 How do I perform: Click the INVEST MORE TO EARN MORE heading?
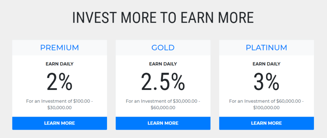(x=163, y=18)
